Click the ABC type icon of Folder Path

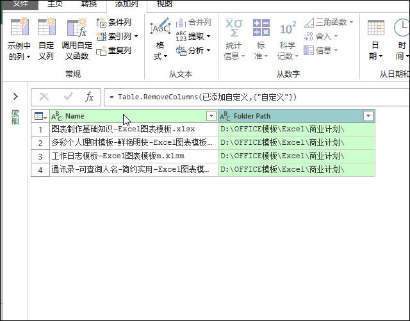(x=225, y=116)
